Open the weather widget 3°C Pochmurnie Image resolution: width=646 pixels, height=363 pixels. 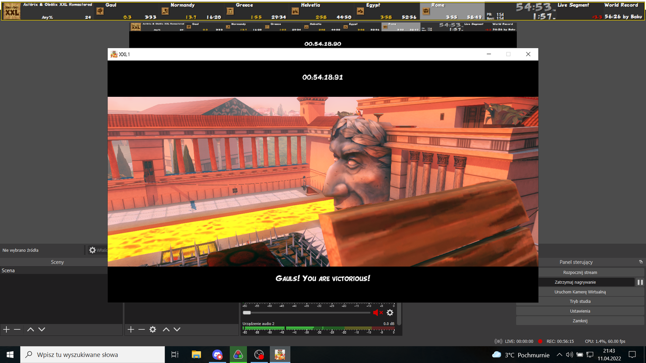coord(521,355)
